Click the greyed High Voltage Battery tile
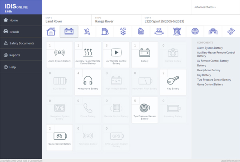Image resolution: width=240 pixels, height=162 pixels. [116, 82]
